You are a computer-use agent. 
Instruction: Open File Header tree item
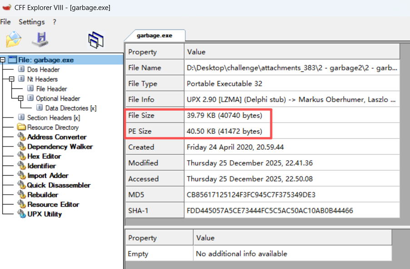point(52,89)
